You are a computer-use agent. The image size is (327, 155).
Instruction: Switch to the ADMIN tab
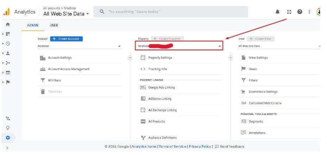pyautogui.click(x=33, y=25)
